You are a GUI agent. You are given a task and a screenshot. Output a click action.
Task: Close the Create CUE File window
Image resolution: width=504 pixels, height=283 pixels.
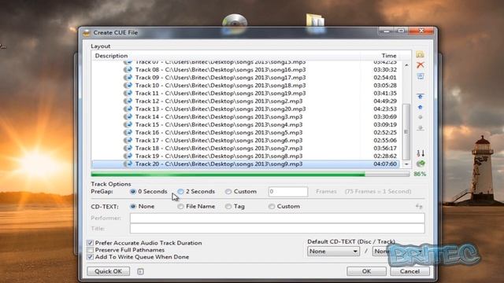[x=421, y=31]
